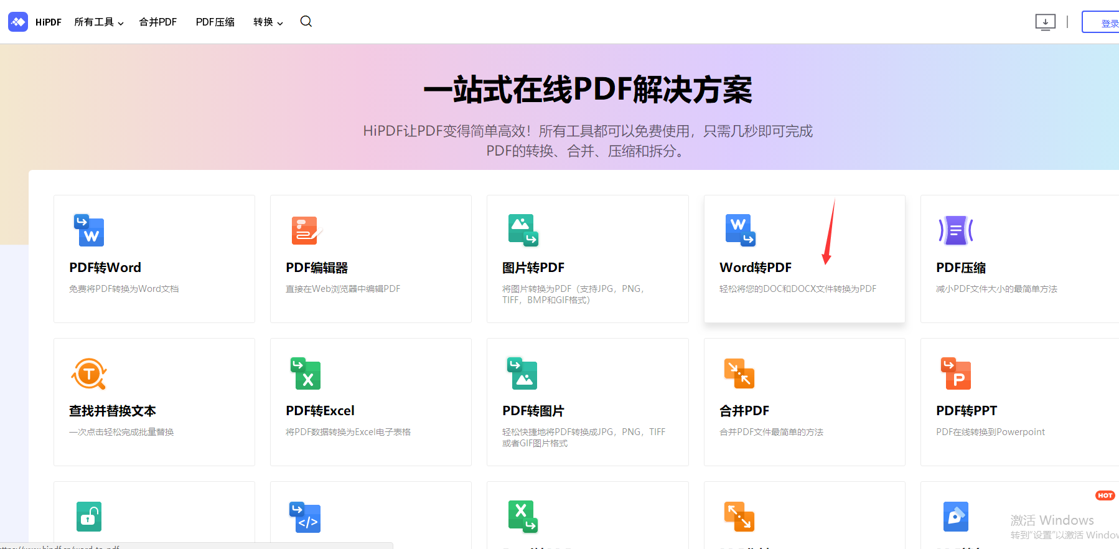
Task: Open PDF压缩 in the top navigation
Action: click(x=215, y=22)
